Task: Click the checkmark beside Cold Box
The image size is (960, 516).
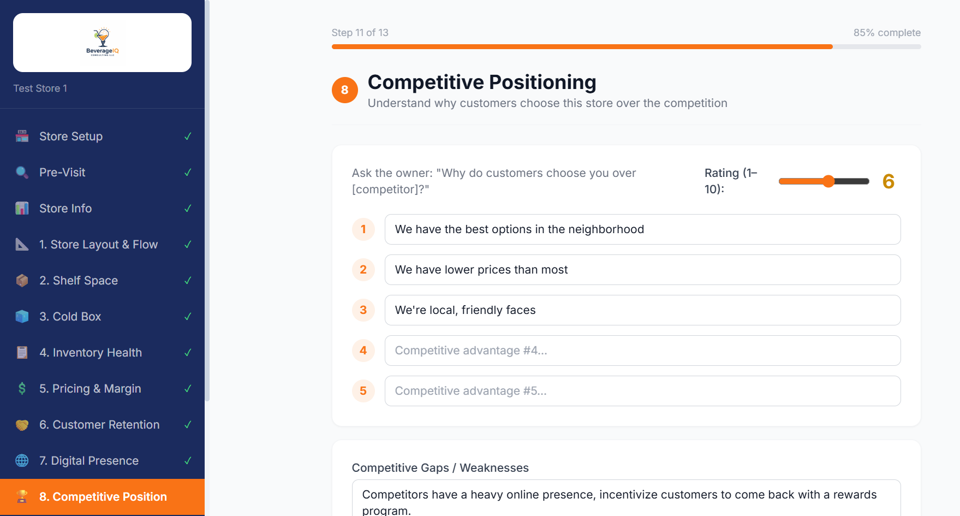Action: click(x=188, y=316)
